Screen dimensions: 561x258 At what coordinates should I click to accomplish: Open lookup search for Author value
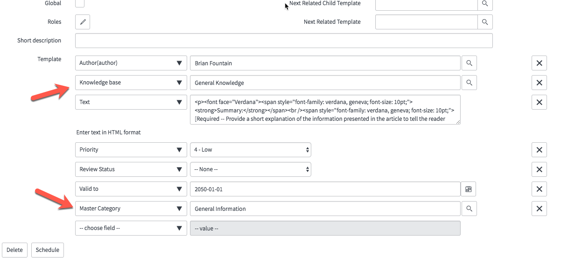pos(469,63)
